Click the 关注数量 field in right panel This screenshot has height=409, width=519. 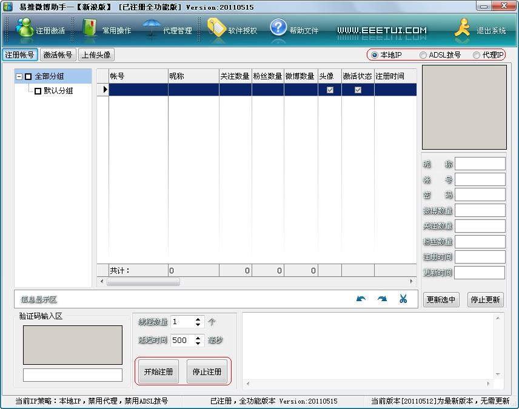click(x=480, y=225)
